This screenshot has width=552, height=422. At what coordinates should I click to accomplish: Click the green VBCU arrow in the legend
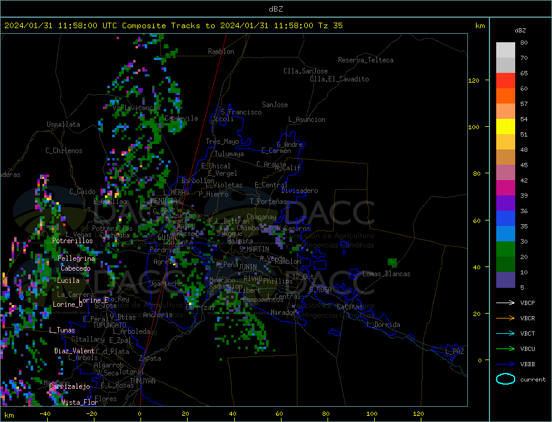pyautogui.click(x=505, y=349)
